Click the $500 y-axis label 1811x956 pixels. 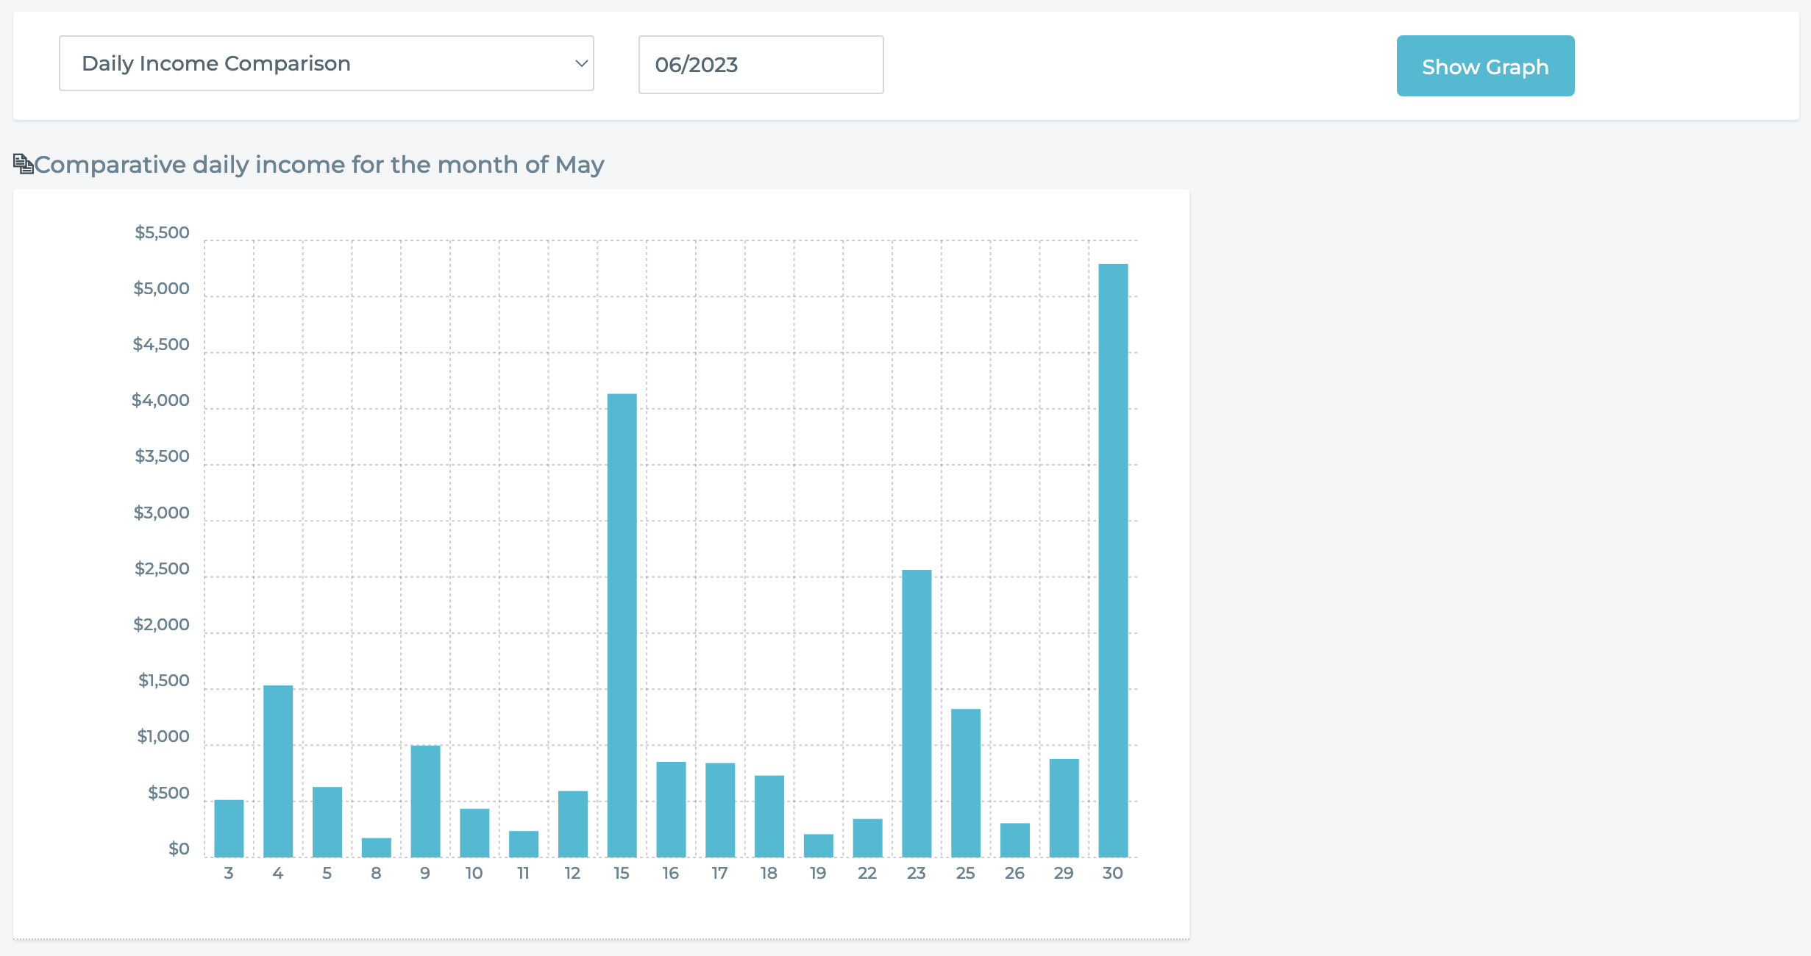coord(168,793)
